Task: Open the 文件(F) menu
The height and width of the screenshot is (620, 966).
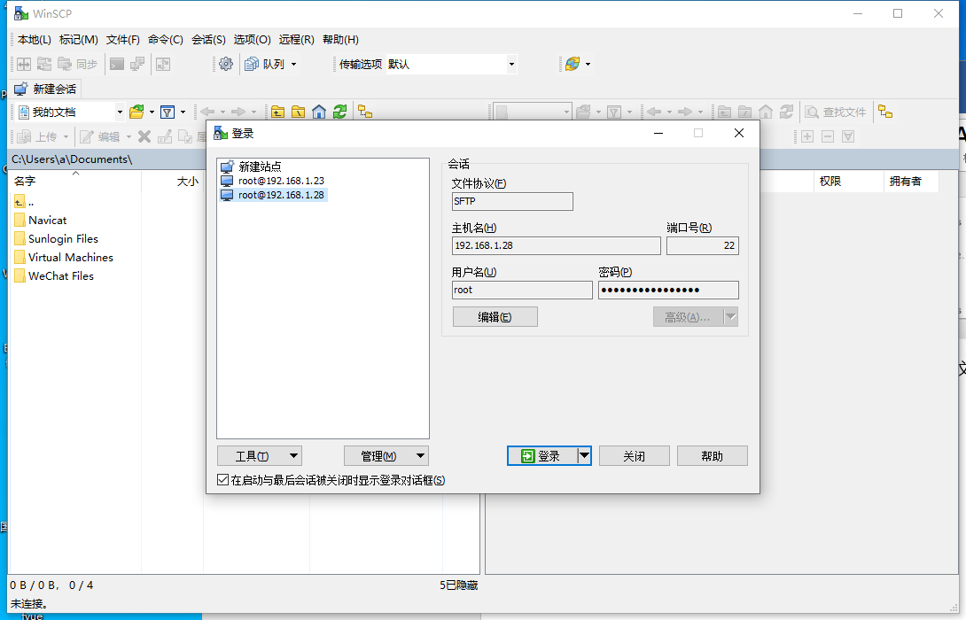Action: tap(122, 39)
